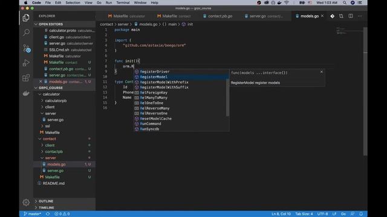Click the feedback icon in status bar

pyautogui.click(x=353, y=214)
